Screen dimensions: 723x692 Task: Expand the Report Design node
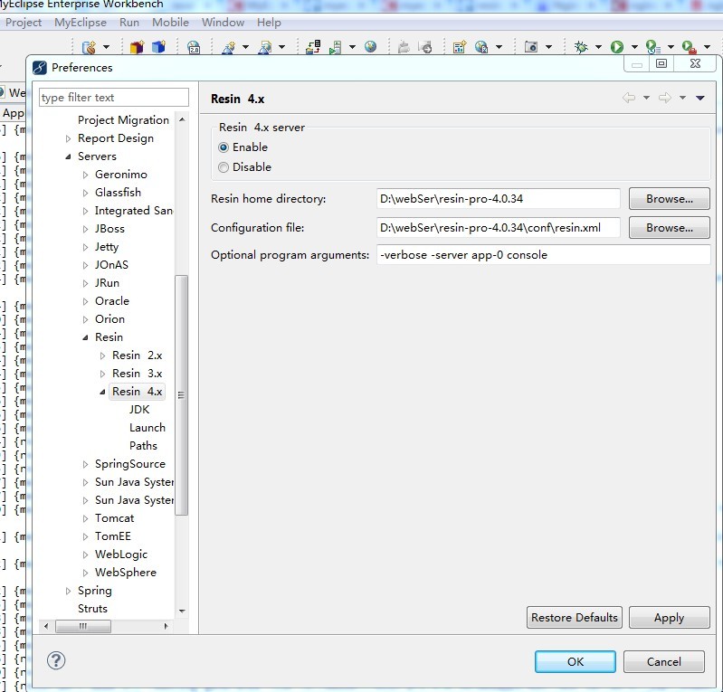(x=68, y=138)
